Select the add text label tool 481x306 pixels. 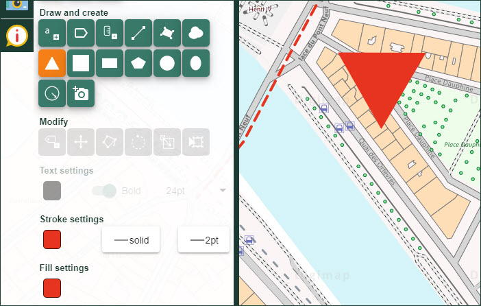coord(52,33)
